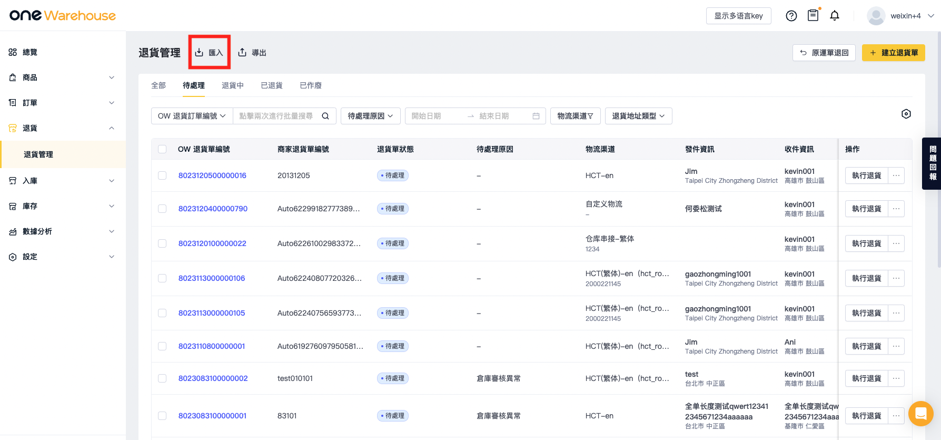Click the 建立退貨單 button
Viewport: 941px width, 440px height.
pos(894,53)
